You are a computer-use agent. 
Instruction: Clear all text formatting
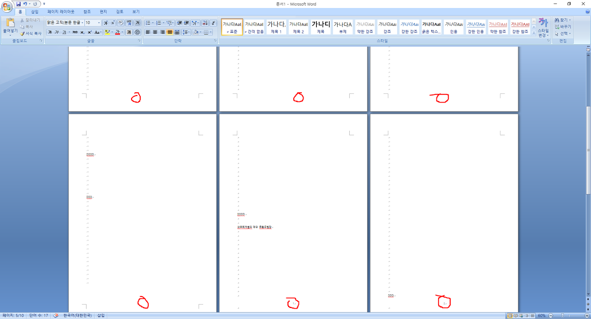tap(121, 23)
